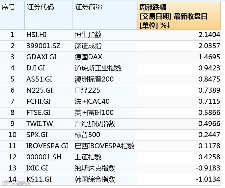Select row number 10
This screenshot has width=225, height=188.
tap(12, 135)
